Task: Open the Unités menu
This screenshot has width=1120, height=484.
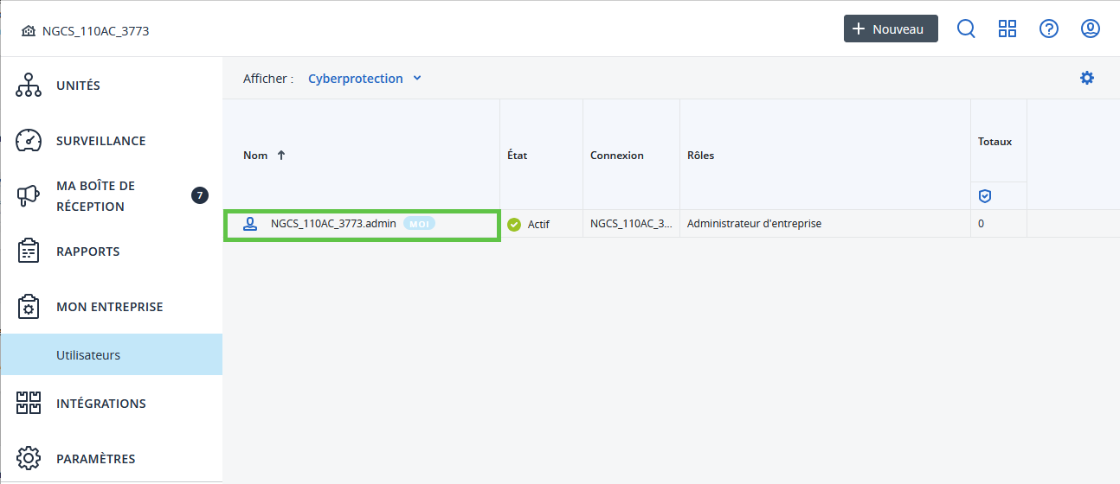Action: [78, 86]
